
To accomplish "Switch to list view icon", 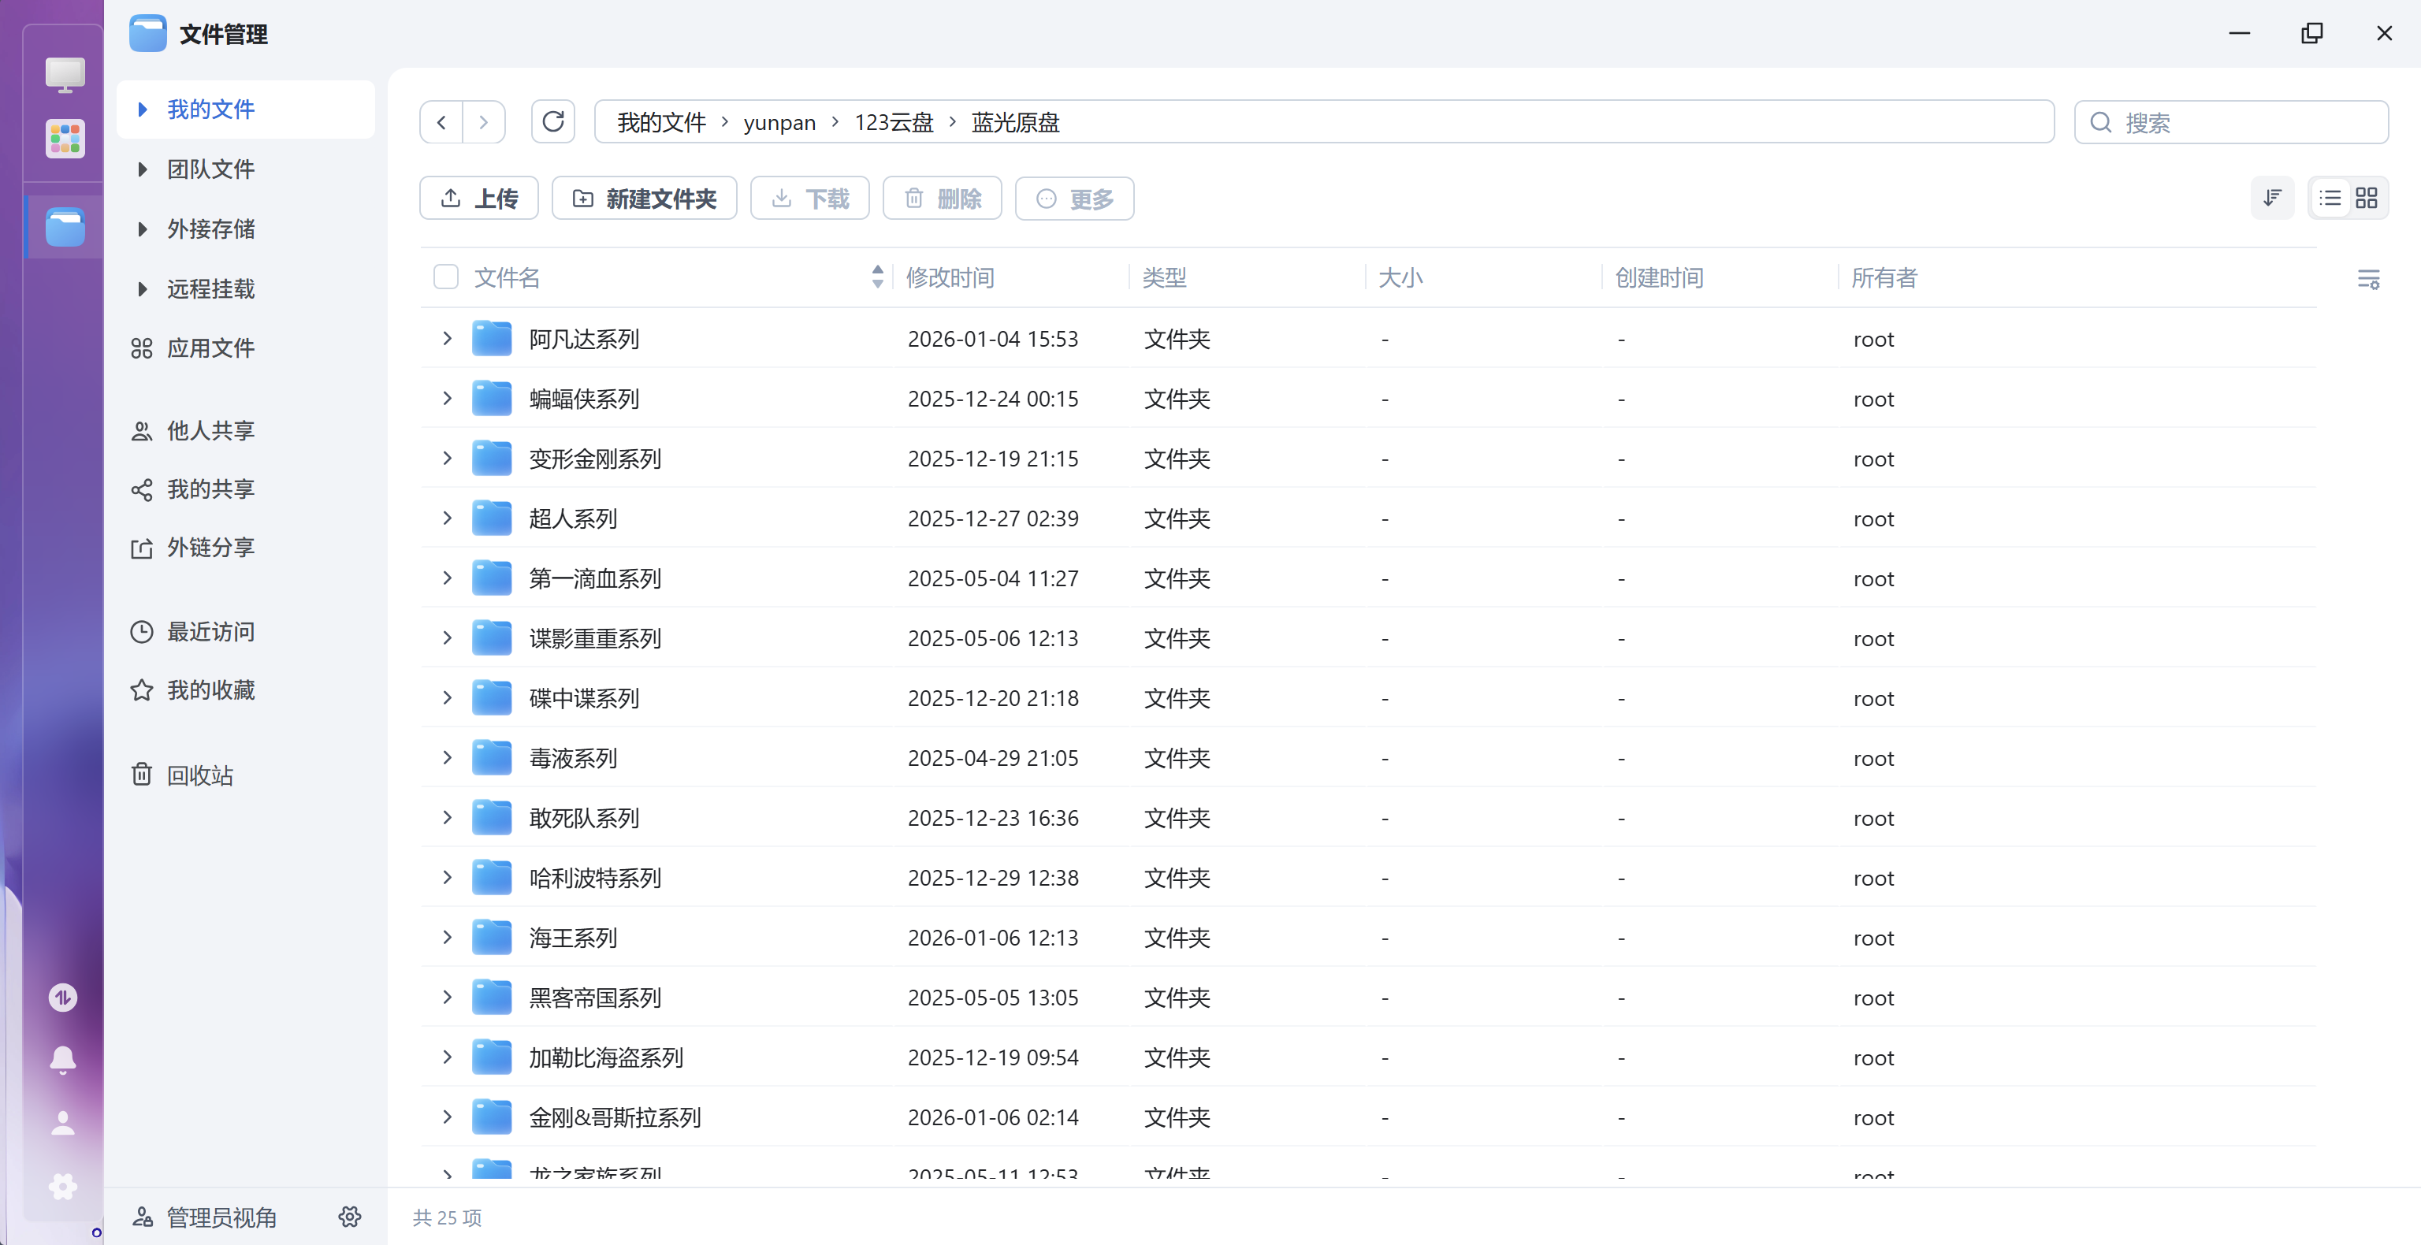I will [x=2330, y=199].
